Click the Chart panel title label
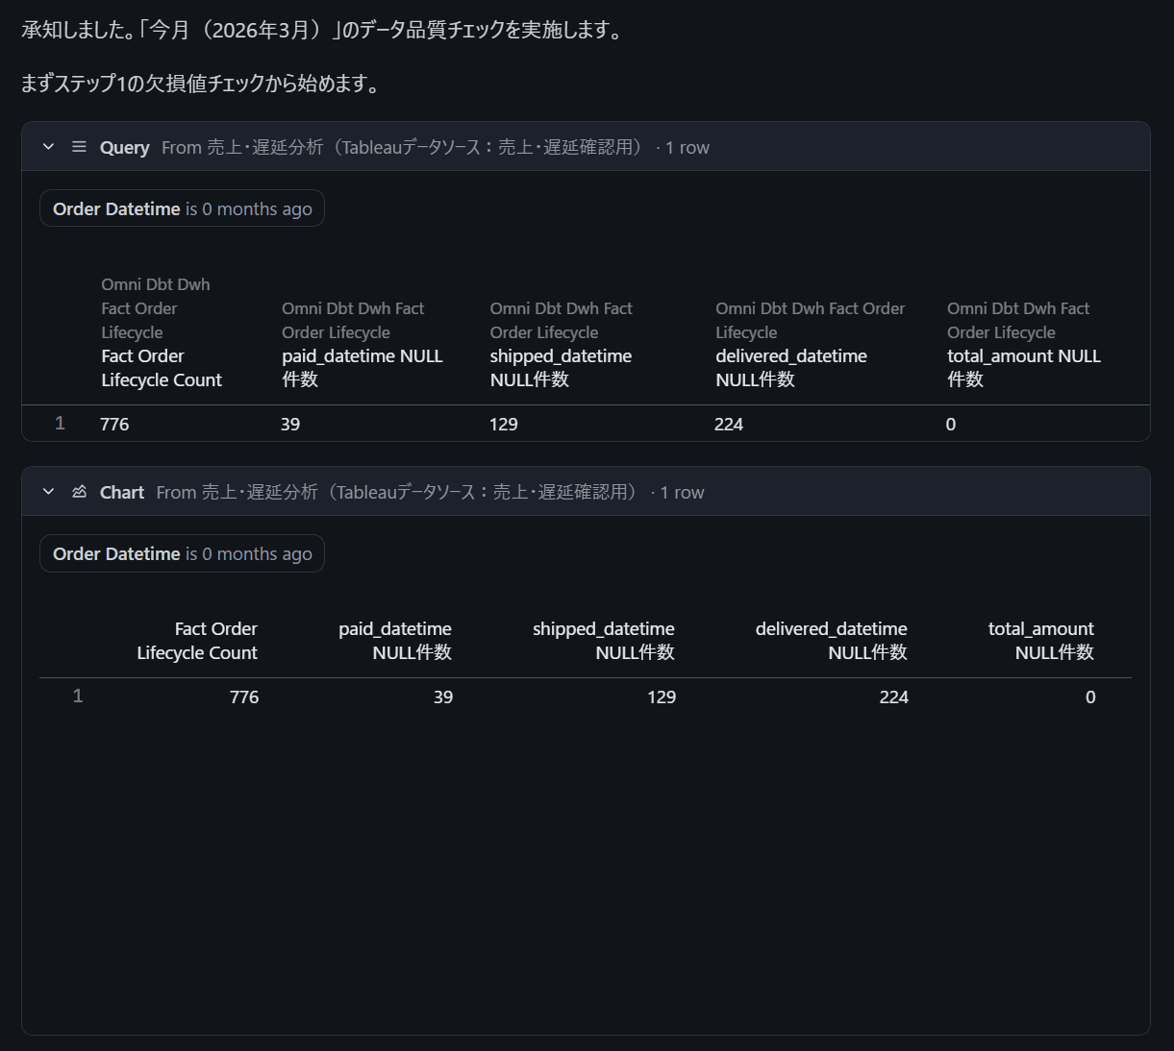This screenshot has height=1051, width=1174. [122, 492]
